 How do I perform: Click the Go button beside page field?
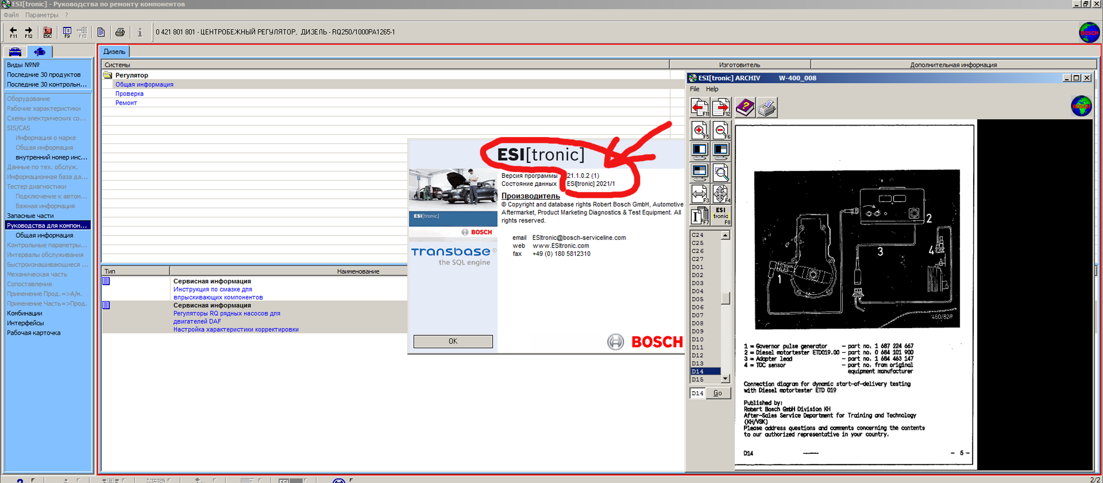tap(718, 393)
